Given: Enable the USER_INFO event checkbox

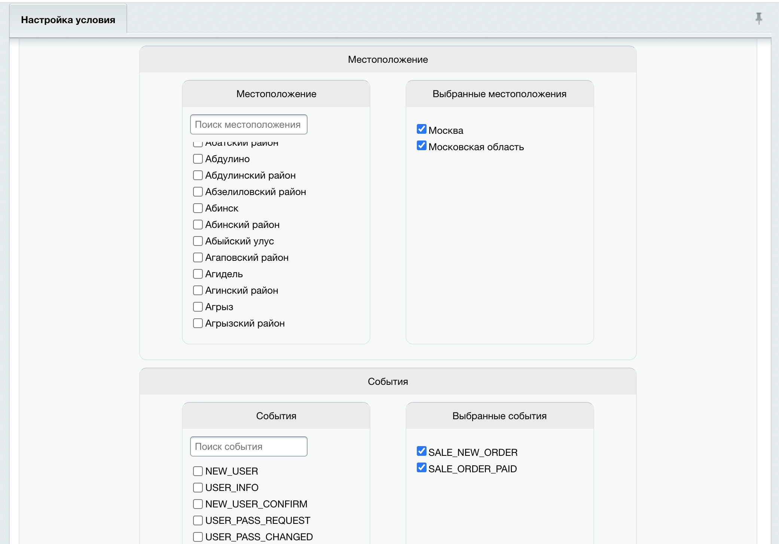Looking at the screenshot, I should click(198, 488).
